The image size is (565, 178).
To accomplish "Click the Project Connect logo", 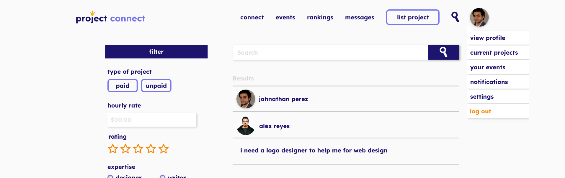I will 110,18.
